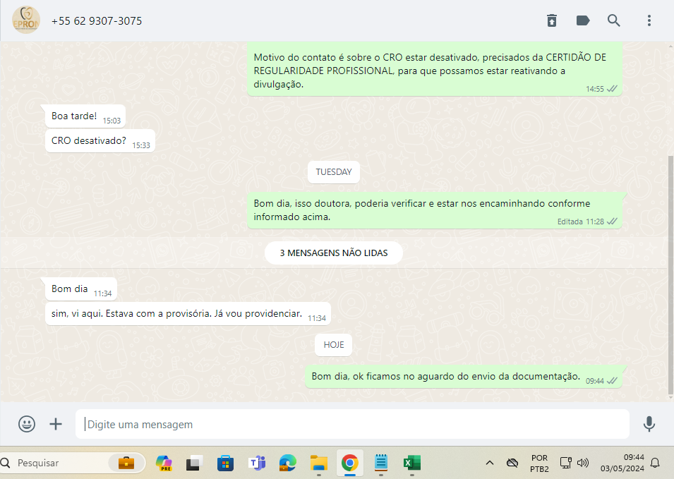
Task: Open the clock showing 09:44 03/05/2024
Action: [622, 463]
